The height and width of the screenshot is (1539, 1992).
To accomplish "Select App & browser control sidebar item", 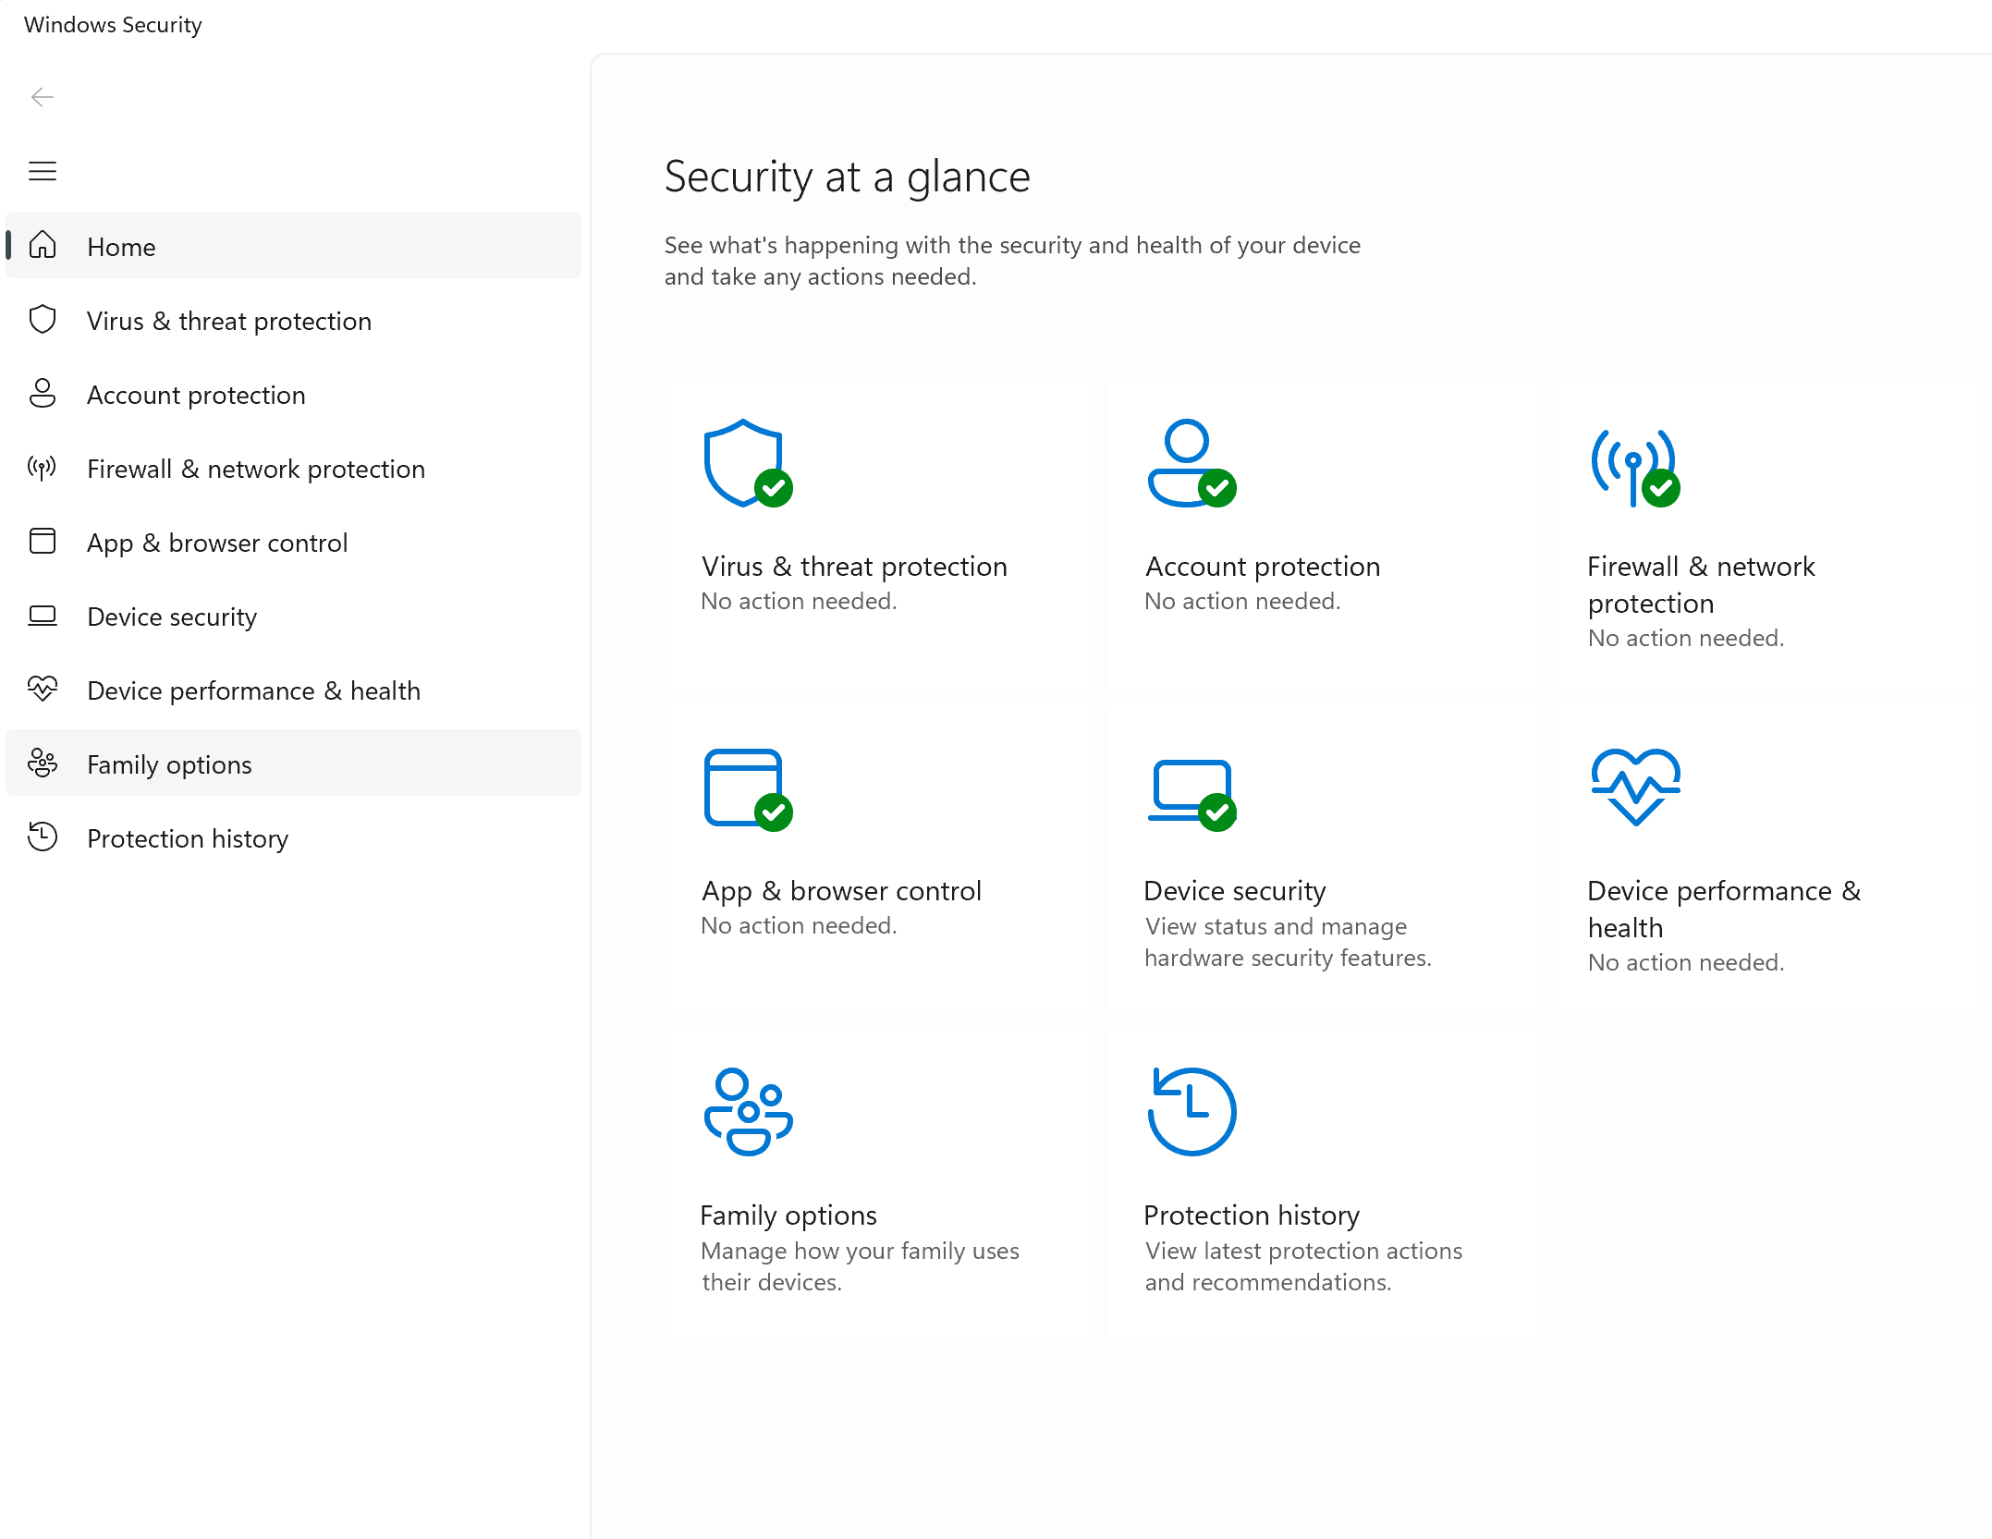I will (217, 543).
